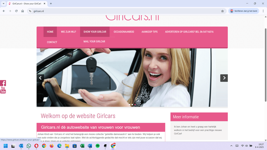Click the woman with car key slide image

132,78
